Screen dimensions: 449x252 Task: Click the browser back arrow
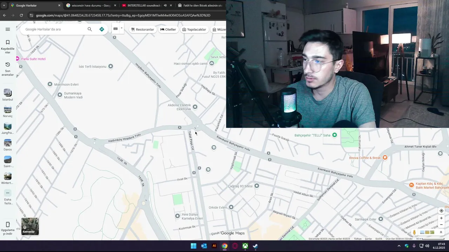click(4, 15)
